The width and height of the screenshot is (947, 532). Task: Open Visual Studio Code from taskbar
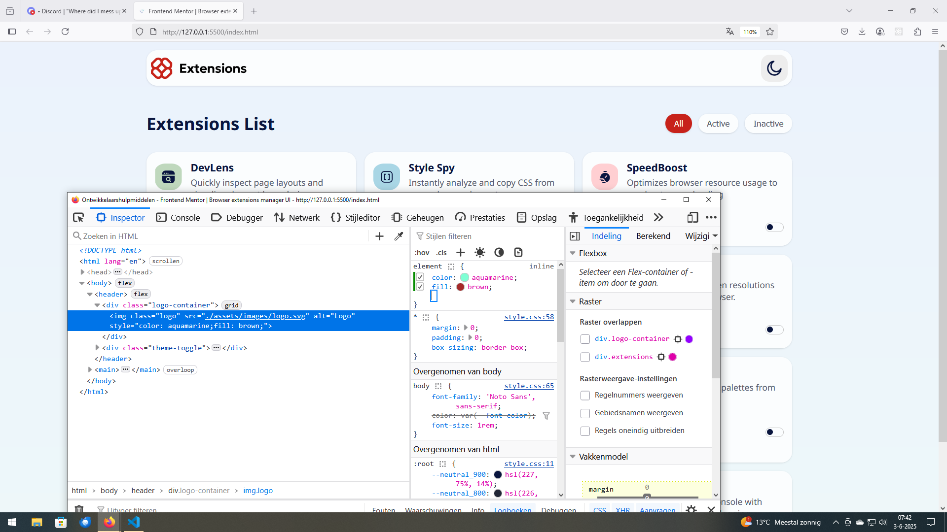(x=134, y=522)
